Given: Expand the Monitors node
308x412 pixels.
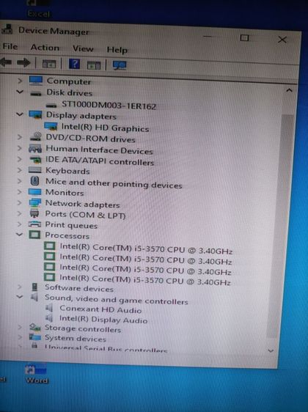Looking at the screenshot, I should (20, 191).
